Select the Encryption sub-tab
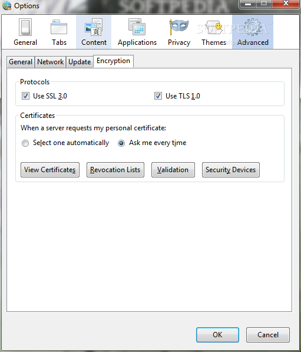The width and height of the screenshot is (301, 352). (113, 61)
